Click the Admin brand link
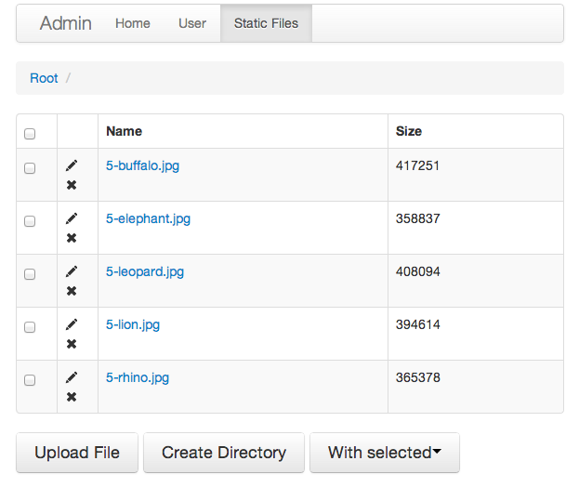579x501 pixels. coord(66,23)
